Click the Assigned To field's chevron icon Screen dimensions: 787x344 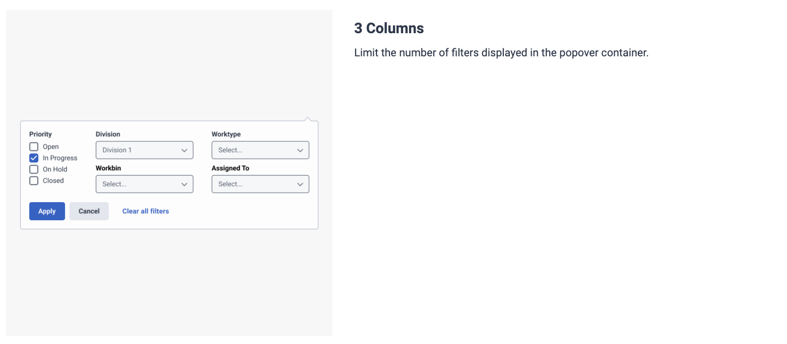(300, 184)
